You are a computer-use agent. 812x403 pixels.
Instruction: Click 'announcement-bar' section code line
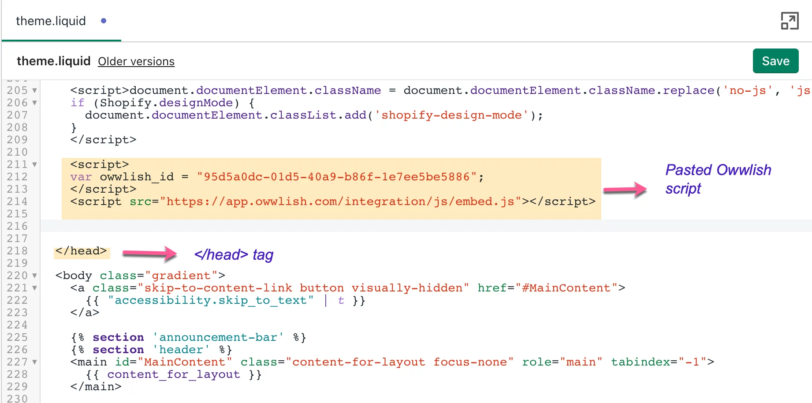pos(188,337)
